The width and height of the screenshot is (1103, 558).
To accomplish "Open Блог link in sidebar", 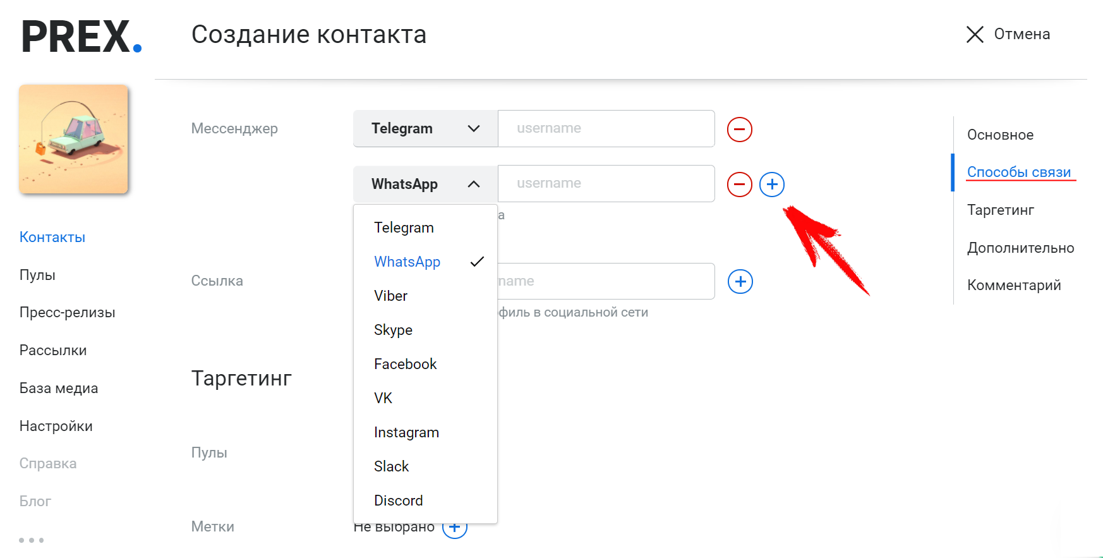I will point(35,501).
